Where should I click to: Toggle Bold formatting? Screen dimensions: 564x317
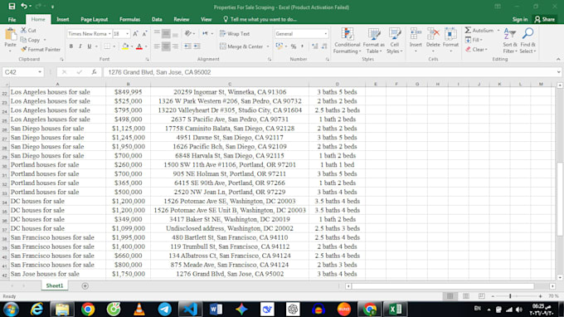point(70,46)
